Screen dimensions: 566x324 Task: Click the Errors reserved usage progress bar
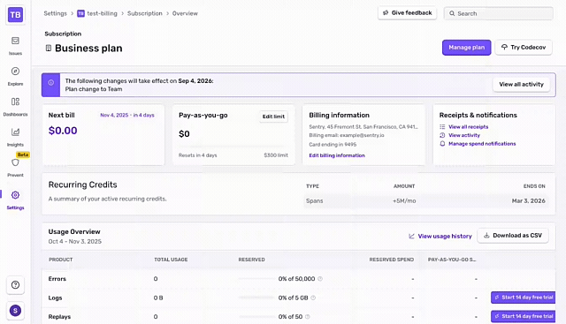point(256,279)
